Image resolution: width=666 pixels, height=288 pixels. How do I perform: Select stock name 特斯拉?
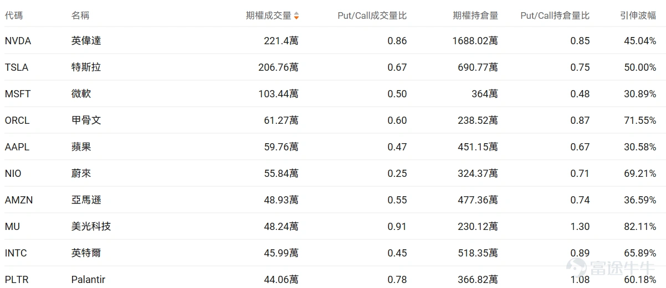[x=86, y=67]
